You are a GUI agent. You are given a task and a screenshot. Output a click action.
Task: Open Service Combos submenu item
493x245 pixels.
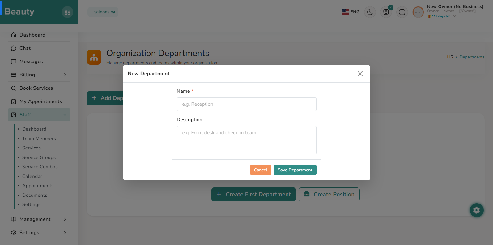click(x=40, y=167)
